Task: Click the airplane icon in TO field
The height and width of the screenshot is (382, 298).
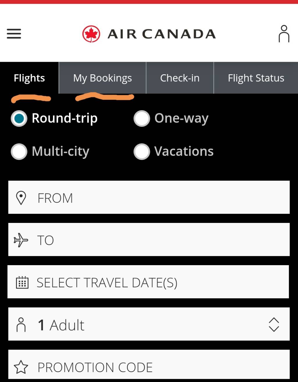Action: tap(21, 240)
